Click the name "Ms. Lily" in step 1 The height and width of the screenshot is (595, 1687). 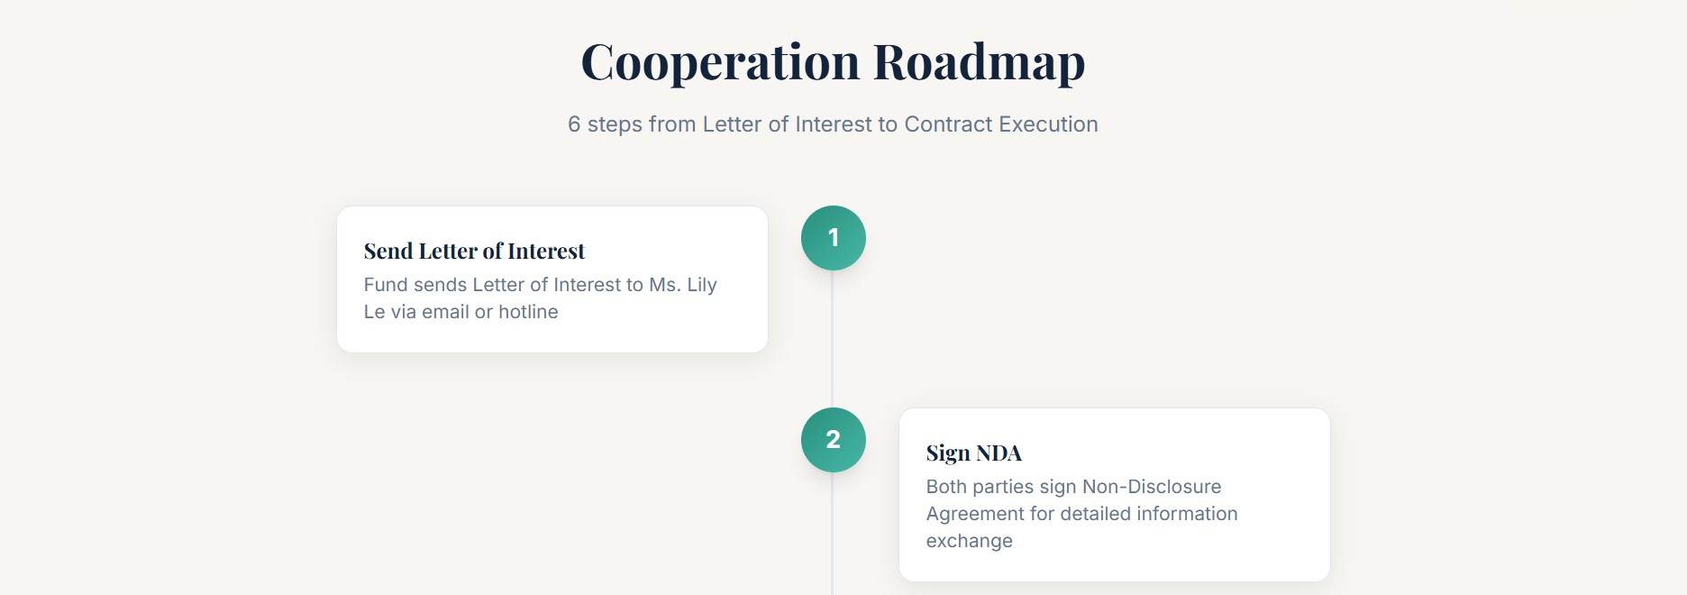[682, 285]
